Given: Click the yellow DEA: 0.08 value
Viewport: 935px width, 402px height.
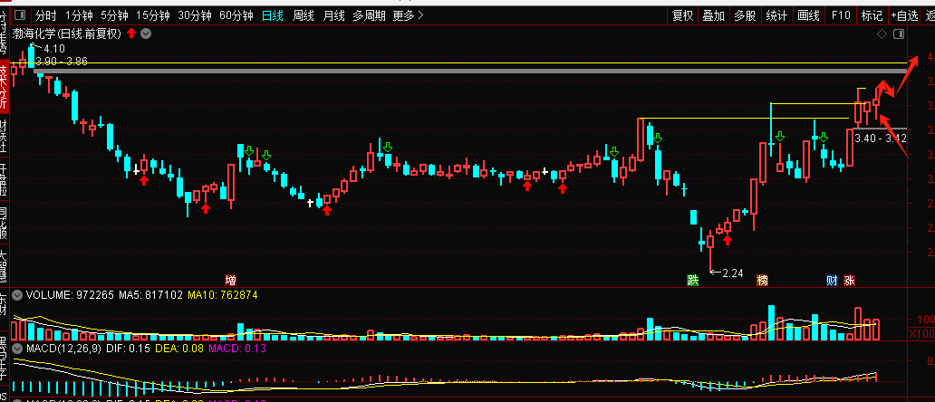Looking at the screenshot, I should pos(178,348).
